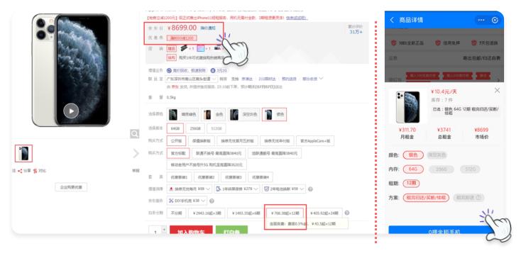Open the ¥69 monthly replacement warranty dropdown
Screen dimensions: 521x256
point(190,189)
